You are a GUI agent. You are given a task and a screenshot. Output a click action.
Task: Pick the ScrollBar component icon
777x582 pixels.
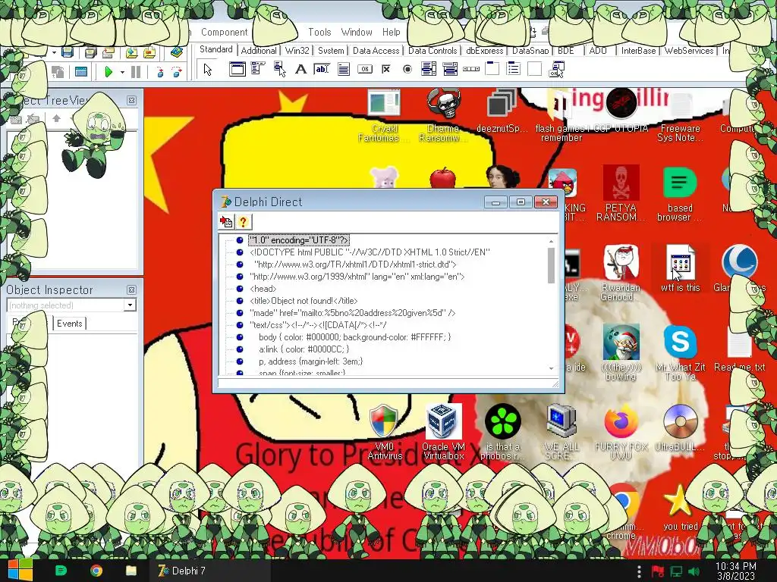point(471,69)
